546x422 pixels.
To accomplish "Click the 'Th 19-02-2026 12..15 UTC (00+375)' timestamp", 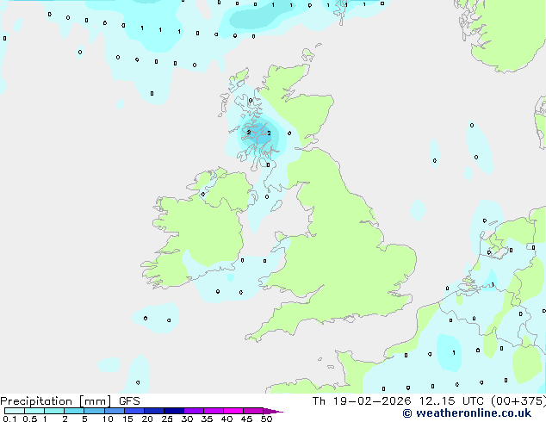I will click(429, 401).
